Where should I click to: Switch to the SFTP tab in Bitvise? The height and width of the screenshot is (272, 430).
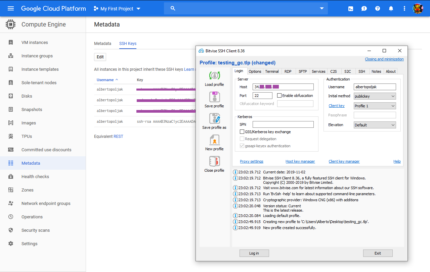coord(303,71)
